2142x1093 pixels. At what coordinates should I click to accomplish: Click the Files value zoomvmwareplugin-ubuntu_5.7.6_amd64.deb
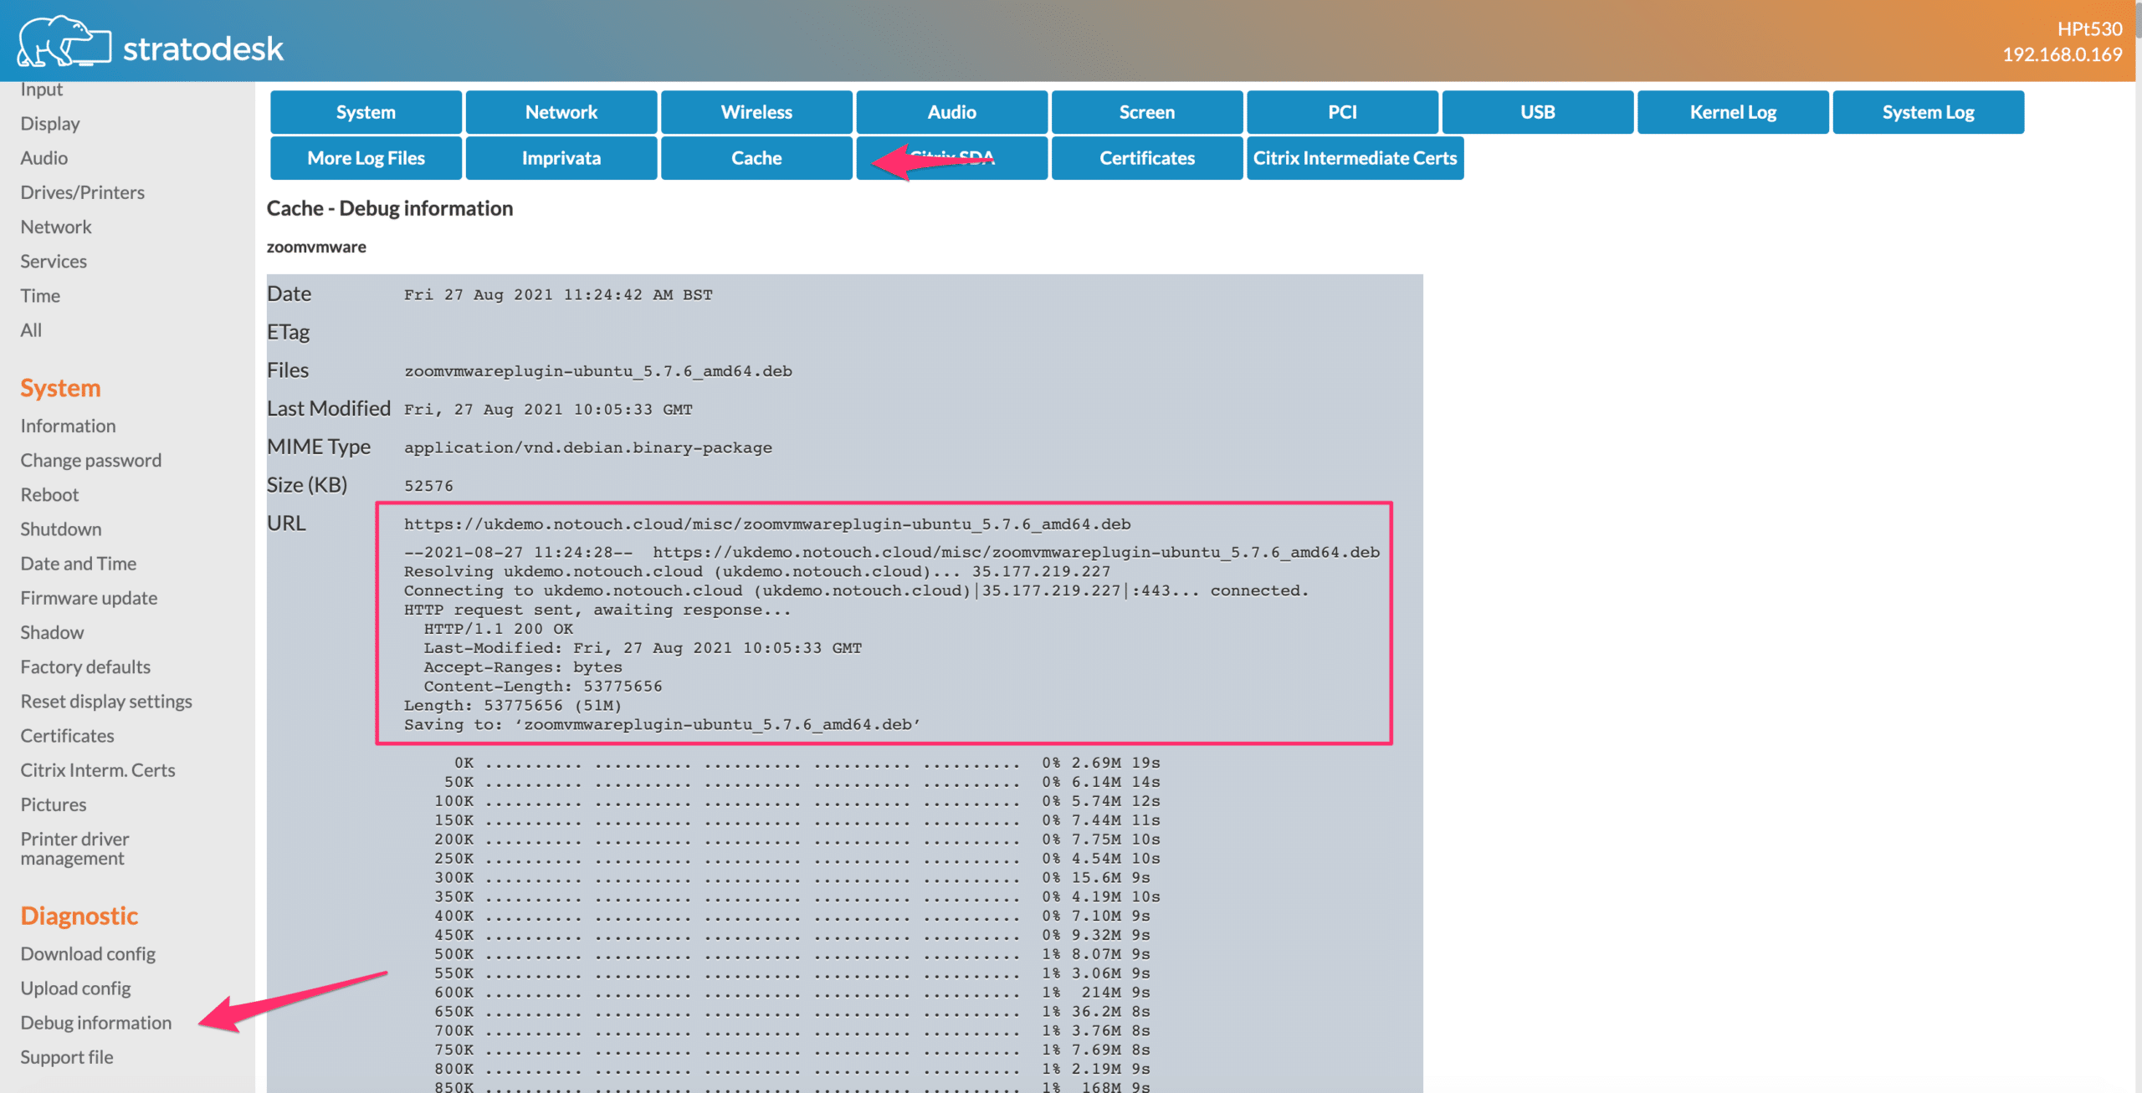pyautogui.click(x=598, y=370)
